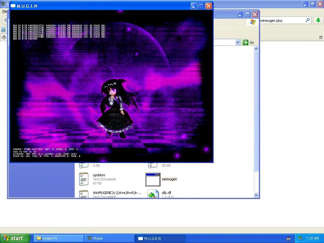Image resolution: width=324 pixels, height=243 pixels.
Task: Click the keyboard icon in the taskbar
Action: [289, 239]
